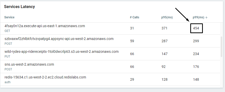This screenshot has width=225, height=92.
Task: Sort by p95(ms) column header
Action: [x=167, y=17]
